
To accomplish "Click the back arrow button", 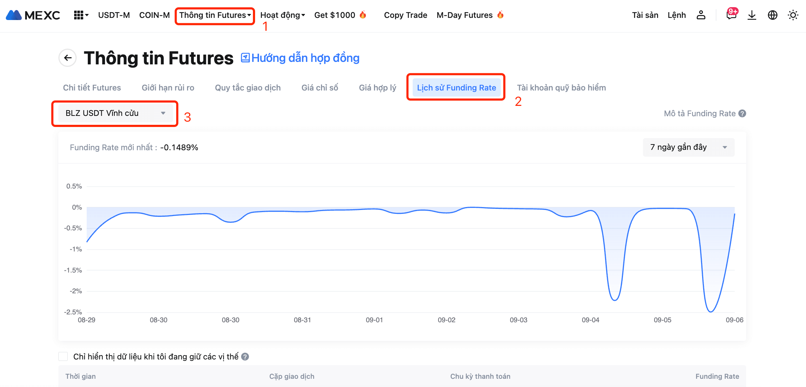I will (68, 58).
